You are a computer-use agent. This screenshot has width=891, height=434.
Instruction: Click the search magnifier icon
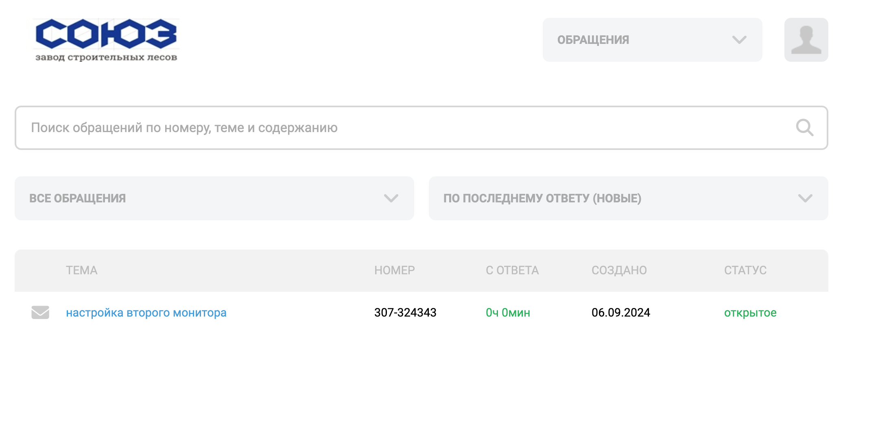point(804,128)
